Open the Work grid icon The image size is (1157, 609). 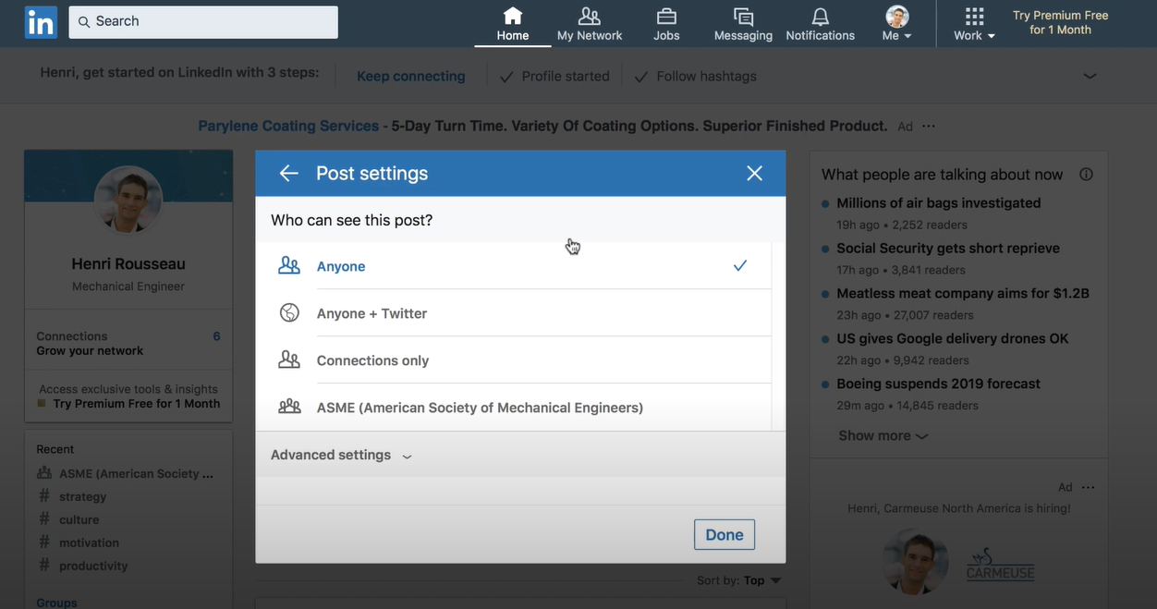[974, 17]
